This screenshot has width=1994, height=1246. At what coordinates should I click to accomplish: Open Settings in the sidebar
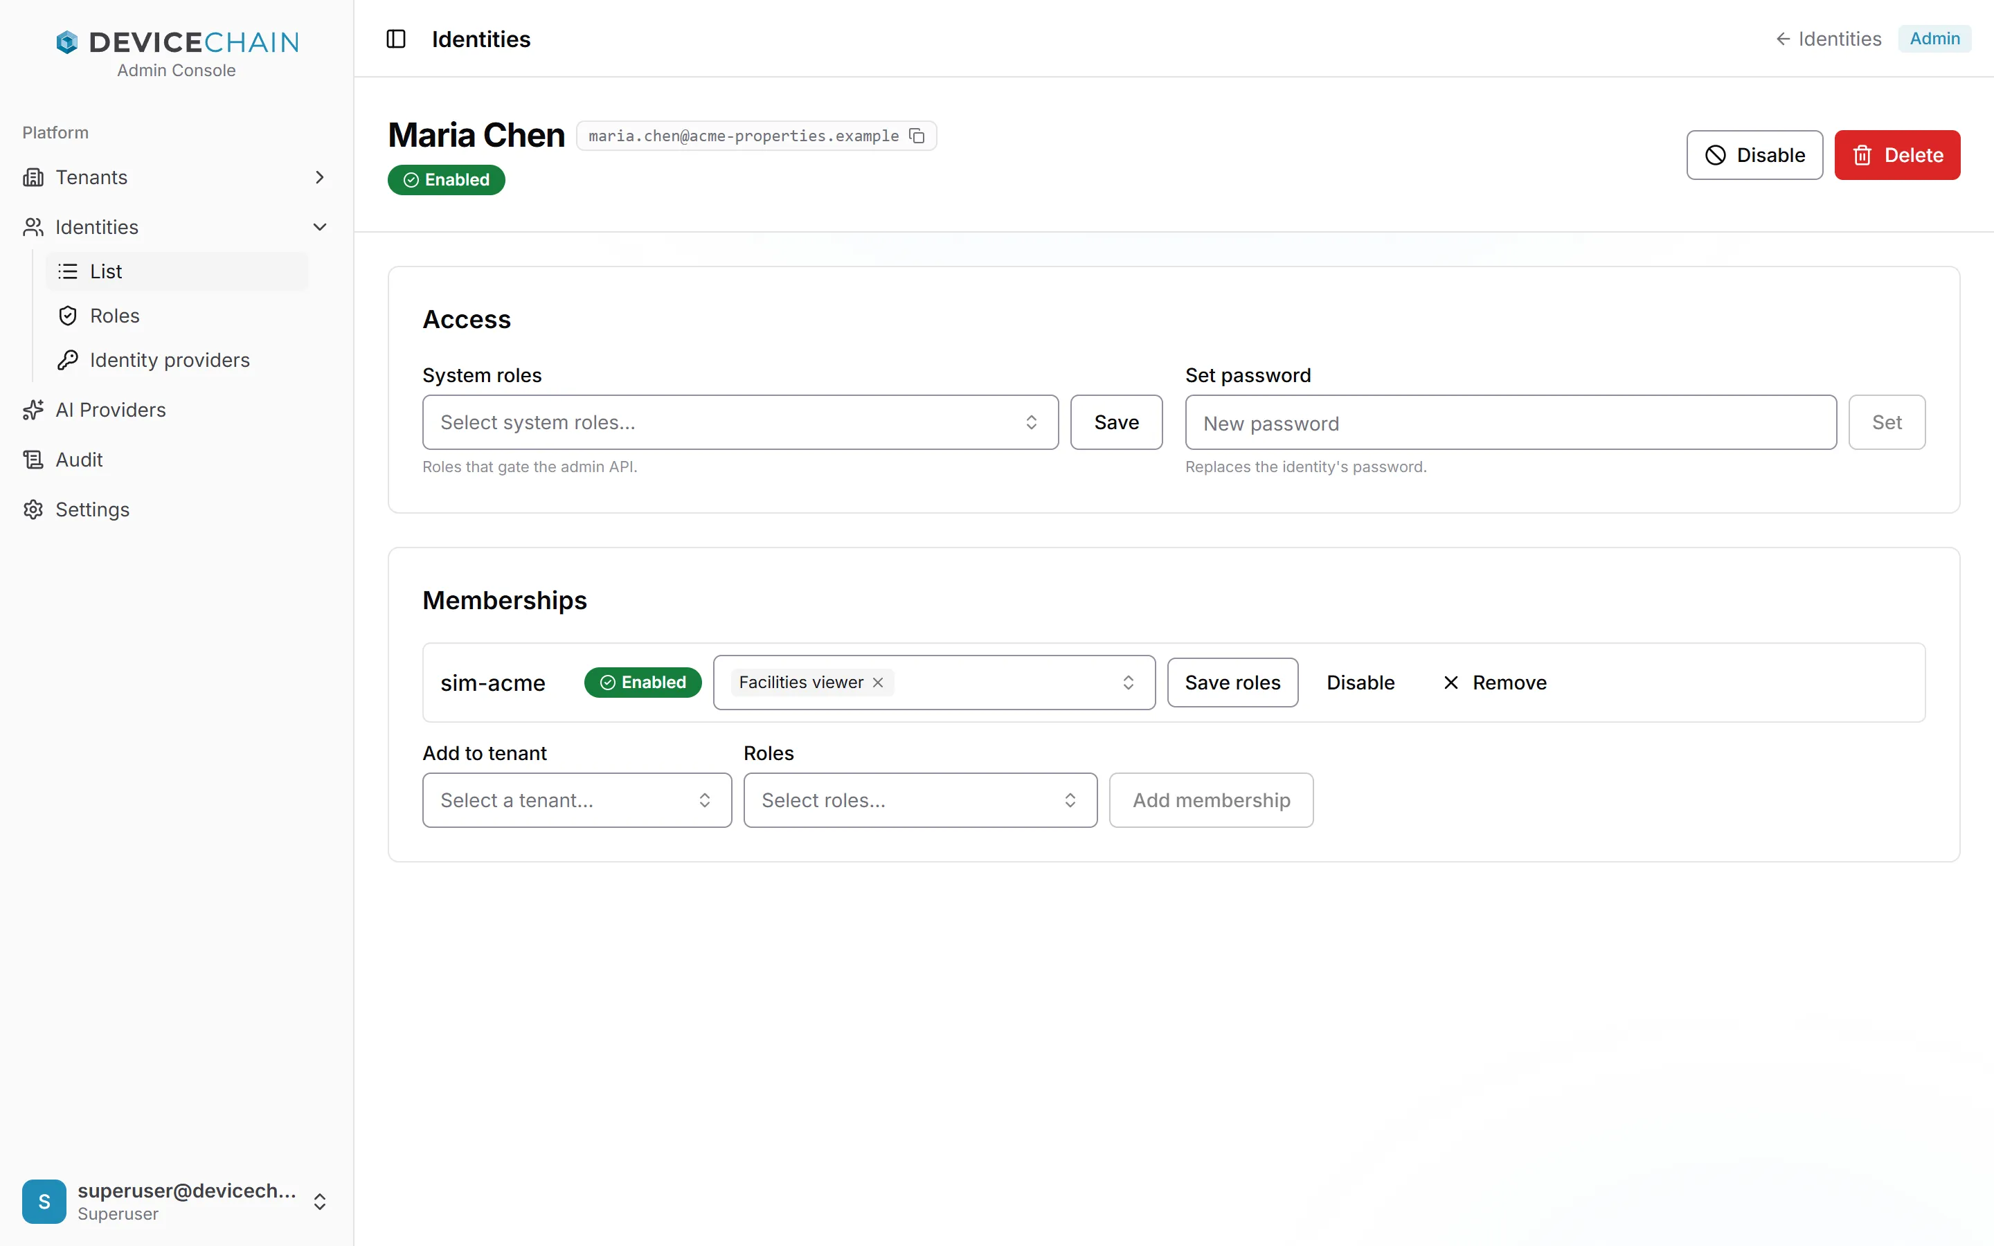175,509
